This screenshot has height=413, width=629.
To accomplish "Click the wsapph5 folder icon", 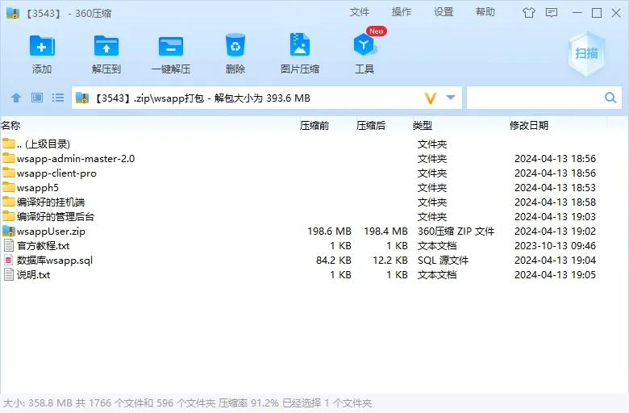I will pos(8,186).
